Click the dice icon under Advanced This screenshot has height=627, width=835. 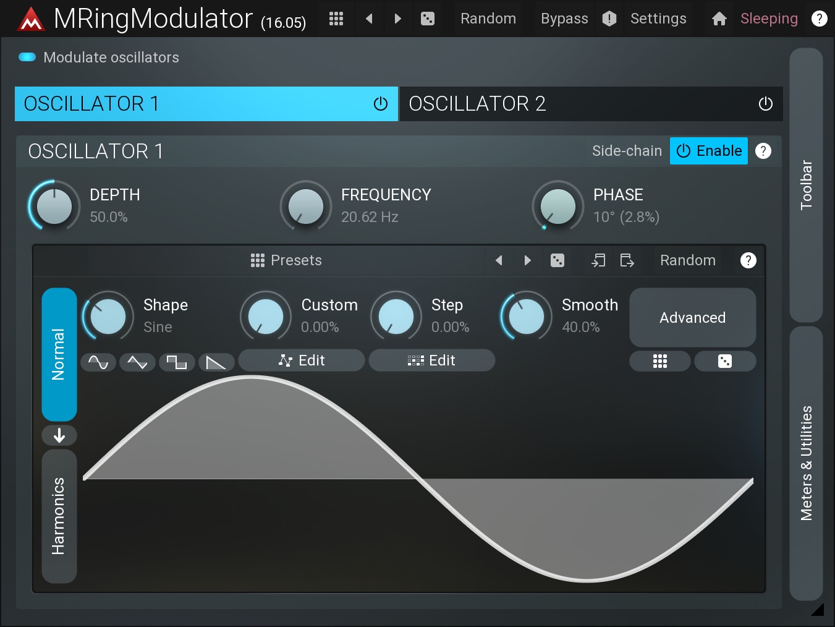[x=725, y=361]
